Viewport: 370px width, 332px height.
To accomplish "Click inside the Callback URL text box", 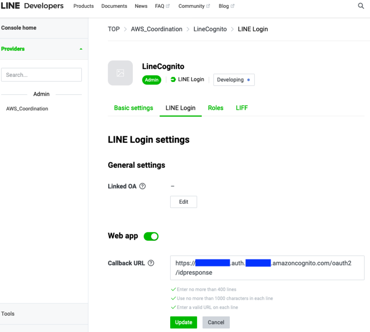I will 267,268.
